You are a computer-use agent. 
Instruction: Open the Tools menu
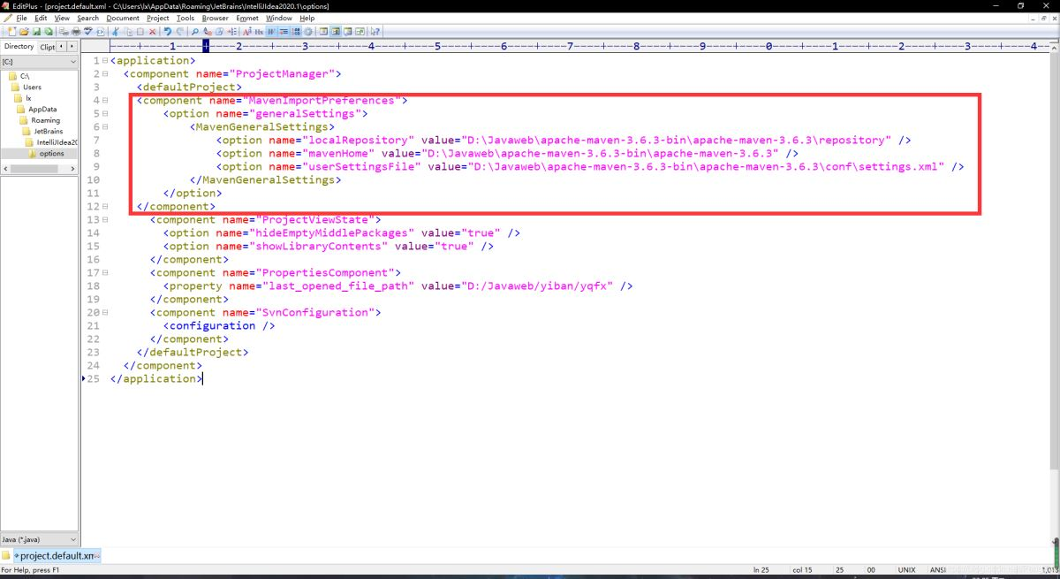coord(185,18)
